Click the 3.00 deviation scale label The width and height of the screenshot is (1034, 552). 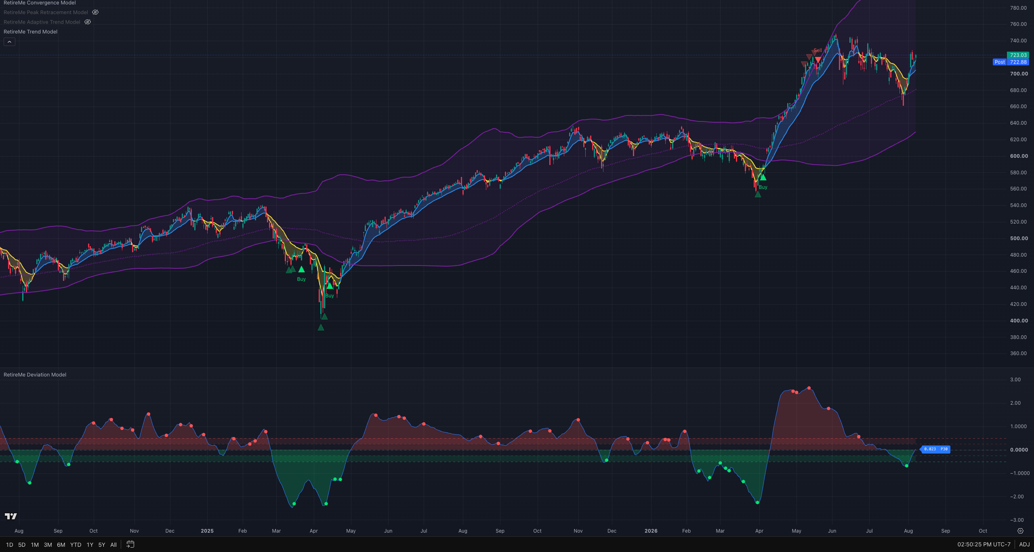coord(1015,380)
